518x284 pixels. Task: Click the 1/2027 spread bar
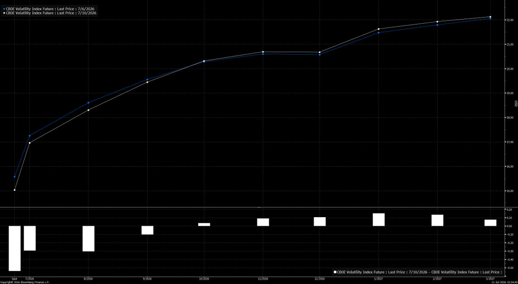click(379, 219)
